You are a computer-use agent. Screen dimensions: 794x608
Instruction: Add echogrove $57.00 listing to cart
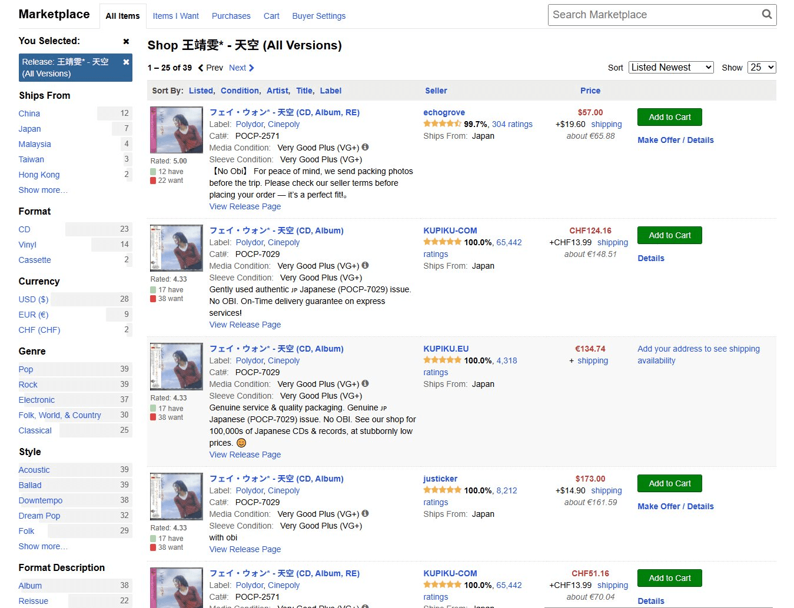(669, 117)
